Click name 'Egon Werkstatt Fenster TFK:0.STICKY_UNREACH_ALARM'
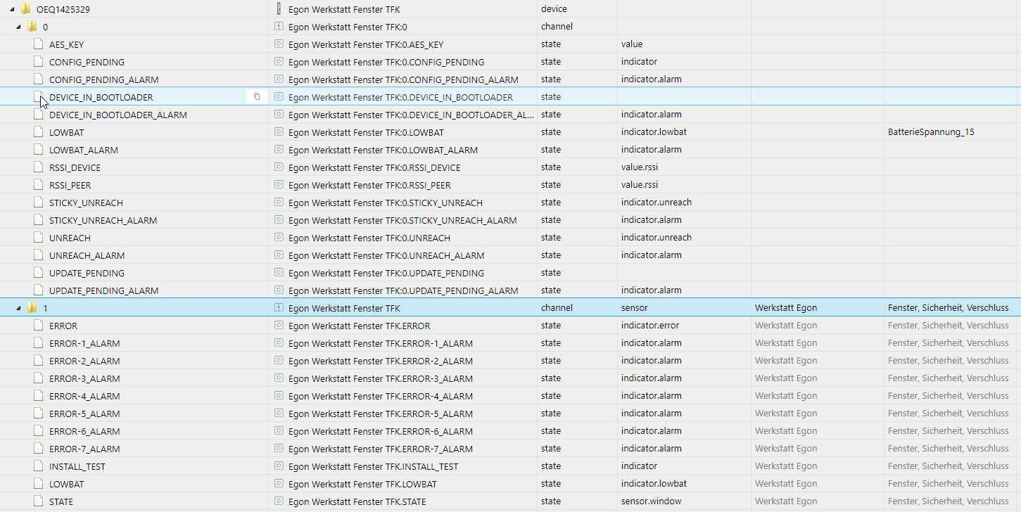This screenshot has width=1021, height=512. tap(402, 220)
